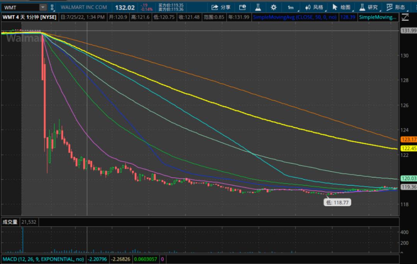The width and height of the screenshot is (417, 264).
Task: Open the flask studies icon
Action: pyautogui.click(x=258, y=7)
